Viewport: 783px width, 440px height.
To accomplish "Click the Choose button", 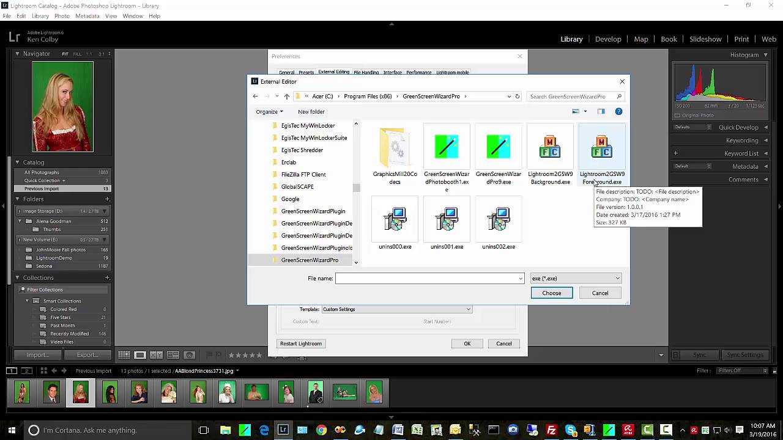I will tap(551, 293).
